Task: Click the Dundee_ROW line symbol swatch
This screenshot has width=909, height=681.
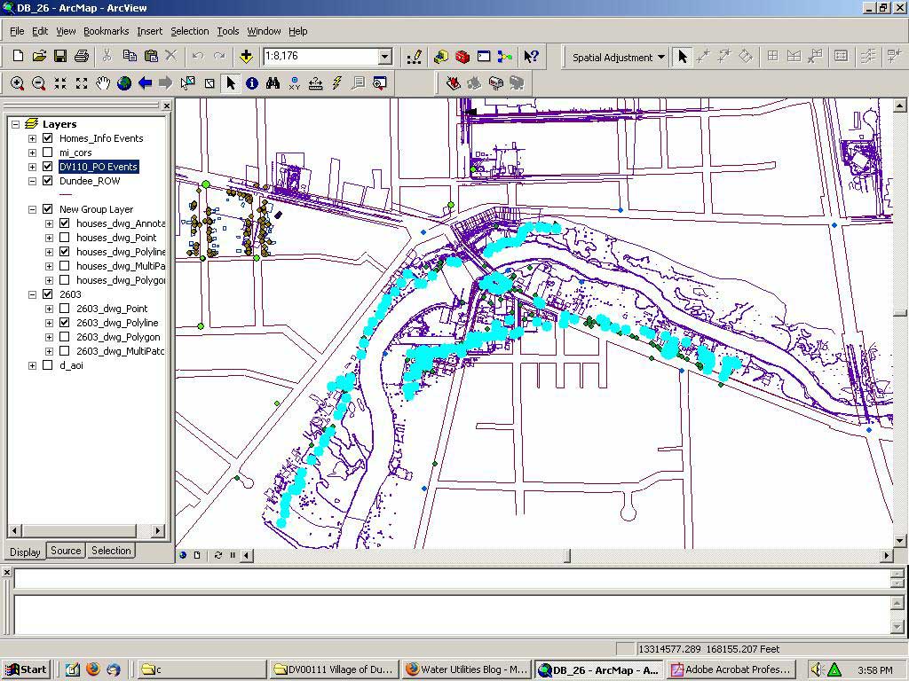Action: click(x=66, y=194)
